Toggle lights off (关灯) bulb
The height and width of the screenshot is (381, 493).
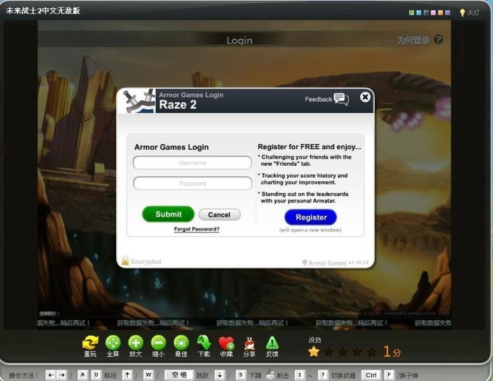pyautogui.click(x=463, y=13)
